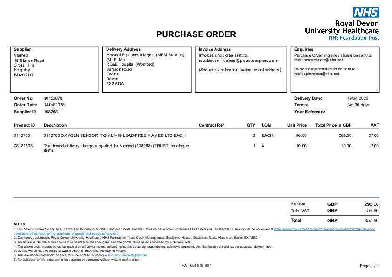392x277 pixels.
Task: Click the PURCHASE ORDER heading
Action: tap(196, 34)
